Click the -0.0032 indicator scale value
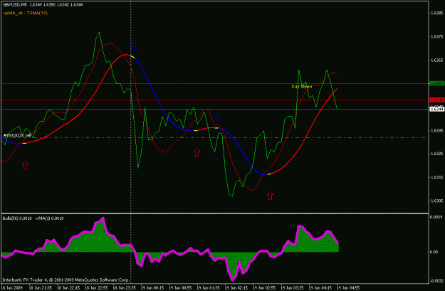 (x=436, y=281)
